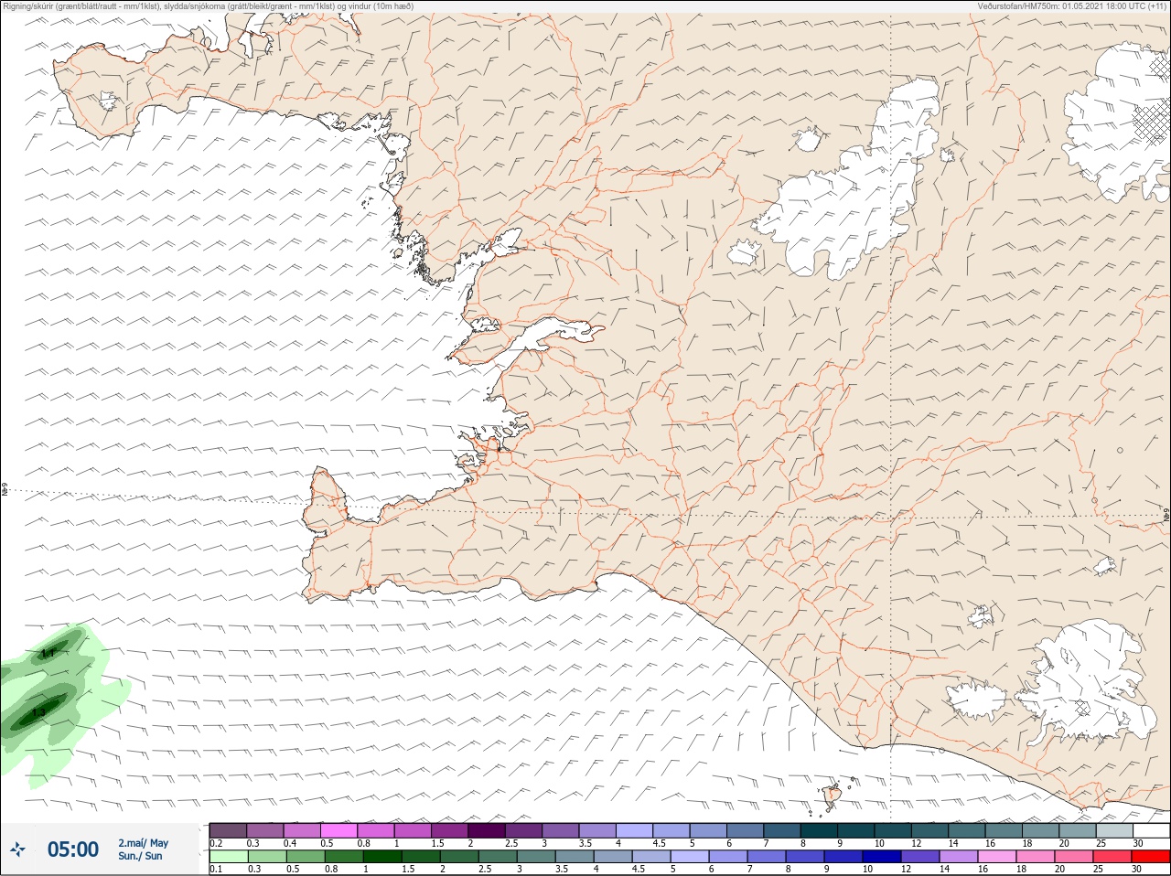The height and width of the screenshot is (876, 1171).
Task: Select the grey-teal 16 swatch in the upper legend row
Action: 1004,830
